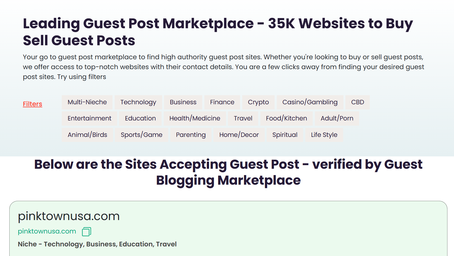Image resolution: width=454 pixels, height=256 pixels.
Task: Click the copy URL icon beside pinktownusa.com
Action: [86, 232]
